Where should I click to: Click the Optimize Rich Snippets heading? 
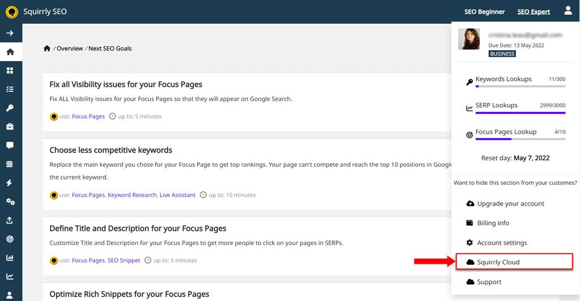[129, 294]
